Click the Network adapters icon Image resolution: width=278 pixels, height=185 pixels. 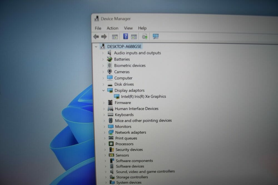pyautogui.click(x=111, y=132)
